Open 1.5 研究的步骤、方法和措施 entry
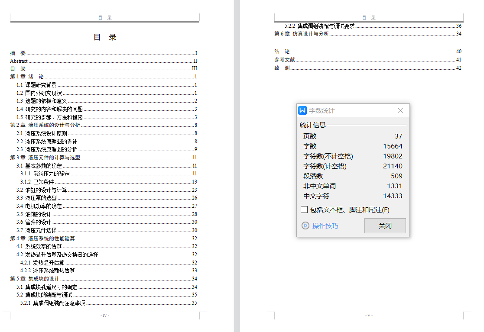Viewport: 484px width, 332px height. (107, 117)
